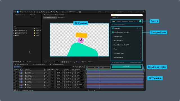Click refresh icon in the Select all row
The image size is (180, 101).
click(x=140, y=28)
